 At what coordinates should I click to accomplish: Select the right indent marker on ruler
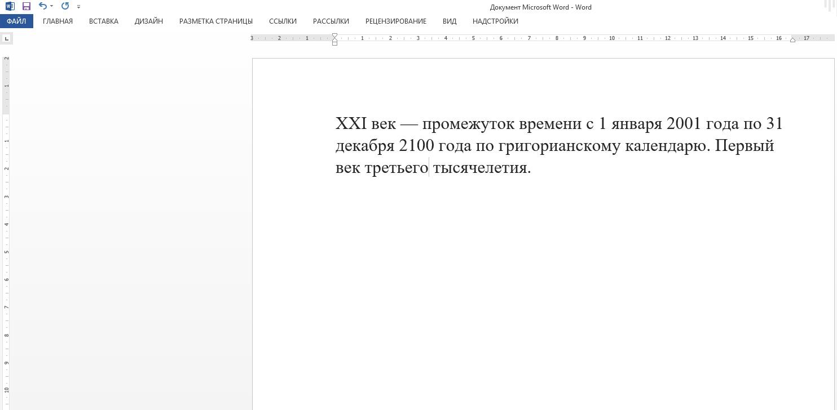792,40
